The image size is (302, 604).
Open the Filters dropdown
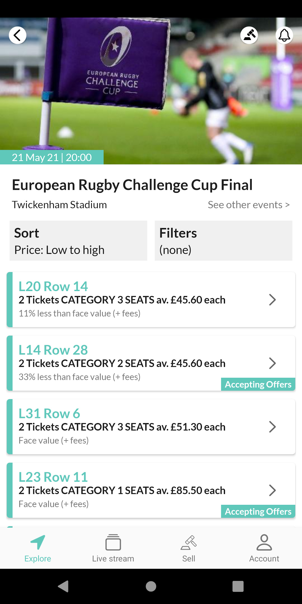click(x=224, y=241)
